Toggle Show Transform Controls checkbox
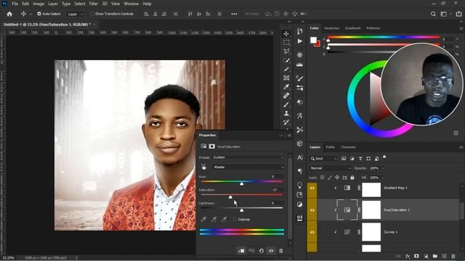Image resolution: width=465 pixels, height=261 pixels. (x=92, y=14)
